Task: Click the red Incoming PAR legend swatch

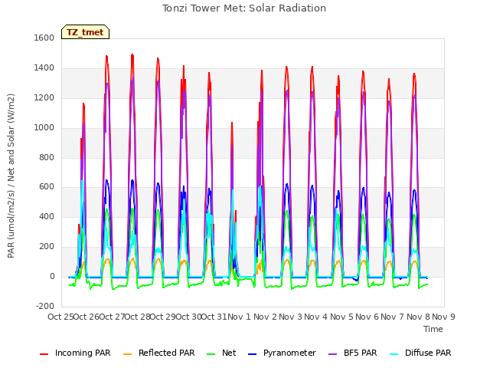Action: 44,354
